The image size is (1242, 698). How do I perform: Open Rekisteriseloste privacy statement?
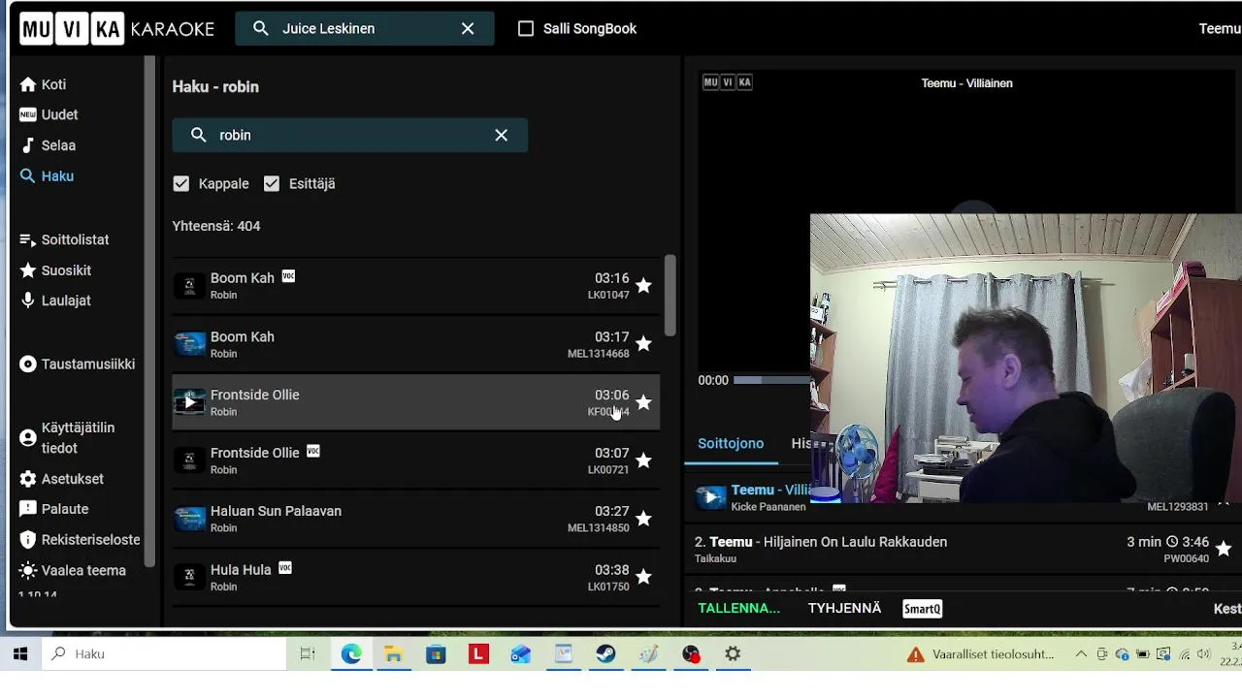80,540
